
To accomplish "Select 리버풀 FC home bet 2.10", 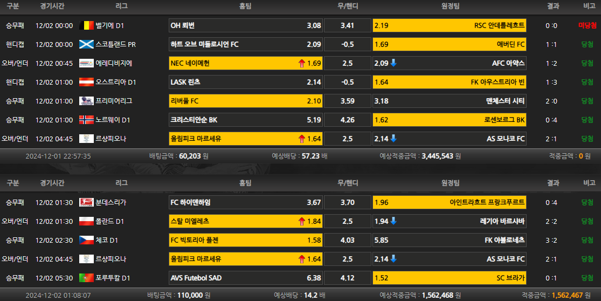I will (246, 101).
